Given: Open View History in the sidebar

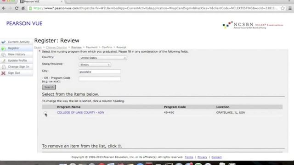Looking at the screenshot, I should click(x=17, y=54).
